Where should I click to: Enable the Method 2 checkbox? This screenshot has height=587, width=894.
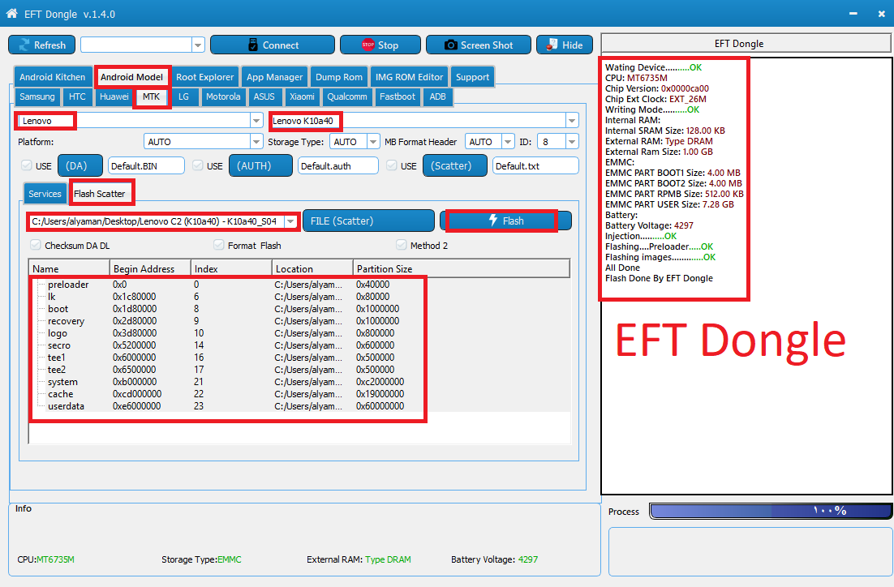coord(401,245)
